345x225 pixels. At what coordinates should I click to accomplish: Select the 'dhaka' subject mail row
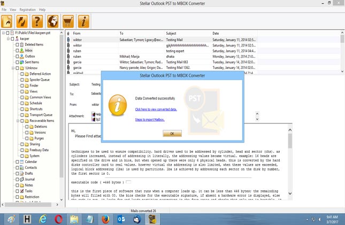[x=162, y=57]
